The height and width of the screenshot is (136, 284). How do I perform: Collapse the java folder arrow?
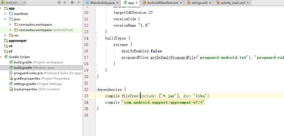pos(5,19)
